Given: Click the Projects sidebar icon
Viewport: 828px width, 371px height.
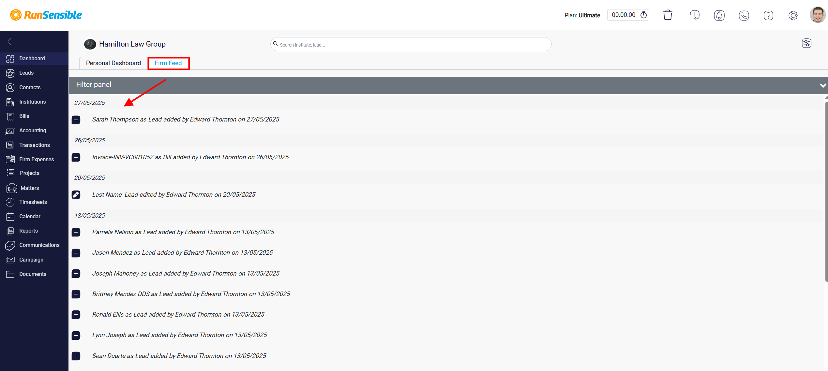Looking at the screenshot, I should click(10, 173).
